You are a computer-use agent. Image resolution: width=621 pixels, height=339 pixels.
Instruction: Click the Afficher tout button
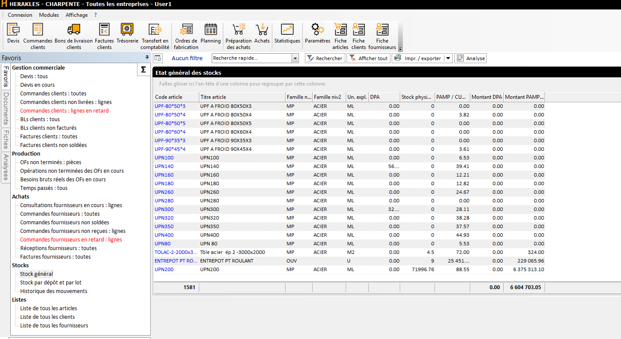(368, 58)
